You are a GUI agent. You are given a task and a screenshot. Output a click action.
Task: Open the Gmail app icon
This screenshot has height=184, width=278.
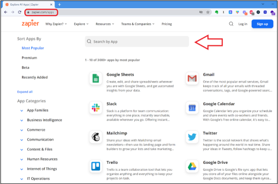click(x=192, y=79)
